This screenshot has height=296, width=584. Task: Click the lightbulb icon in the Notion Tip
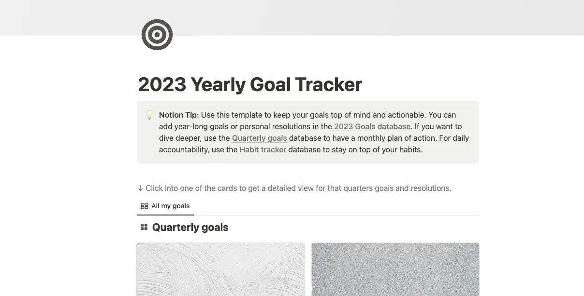point(149,115)
